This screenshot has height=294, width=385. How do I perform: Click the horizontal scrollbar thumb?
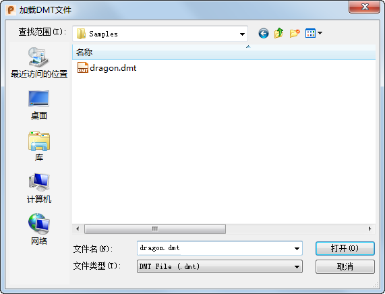155,229
